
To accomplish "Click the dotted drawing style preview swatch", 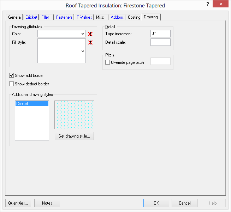I will 74,115.
